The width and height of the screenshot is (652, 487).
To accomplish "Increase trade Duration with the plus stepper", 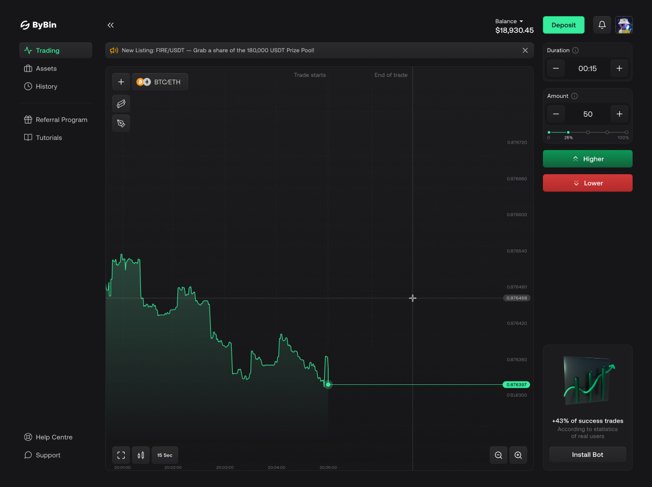I will point(619,68).
